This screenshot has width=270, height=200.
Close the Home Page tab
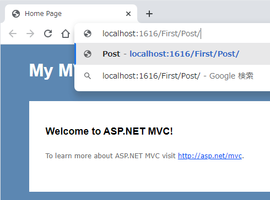point(128,14)
